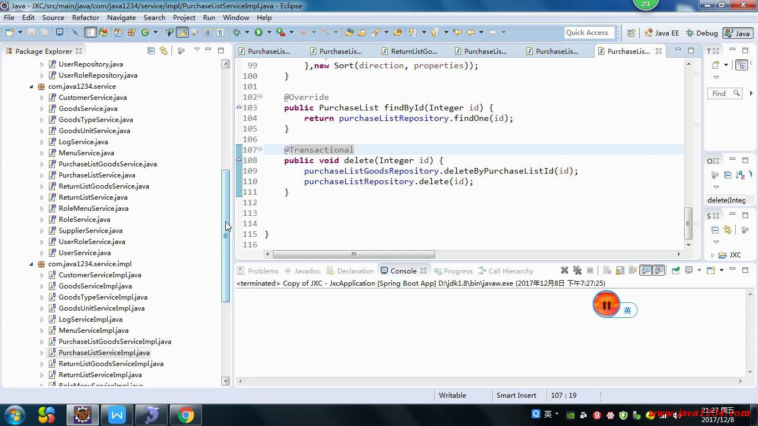758x426 pixels.
Task: Click Remove All Terminated Launches icon
Action: (x=577, y=271)
